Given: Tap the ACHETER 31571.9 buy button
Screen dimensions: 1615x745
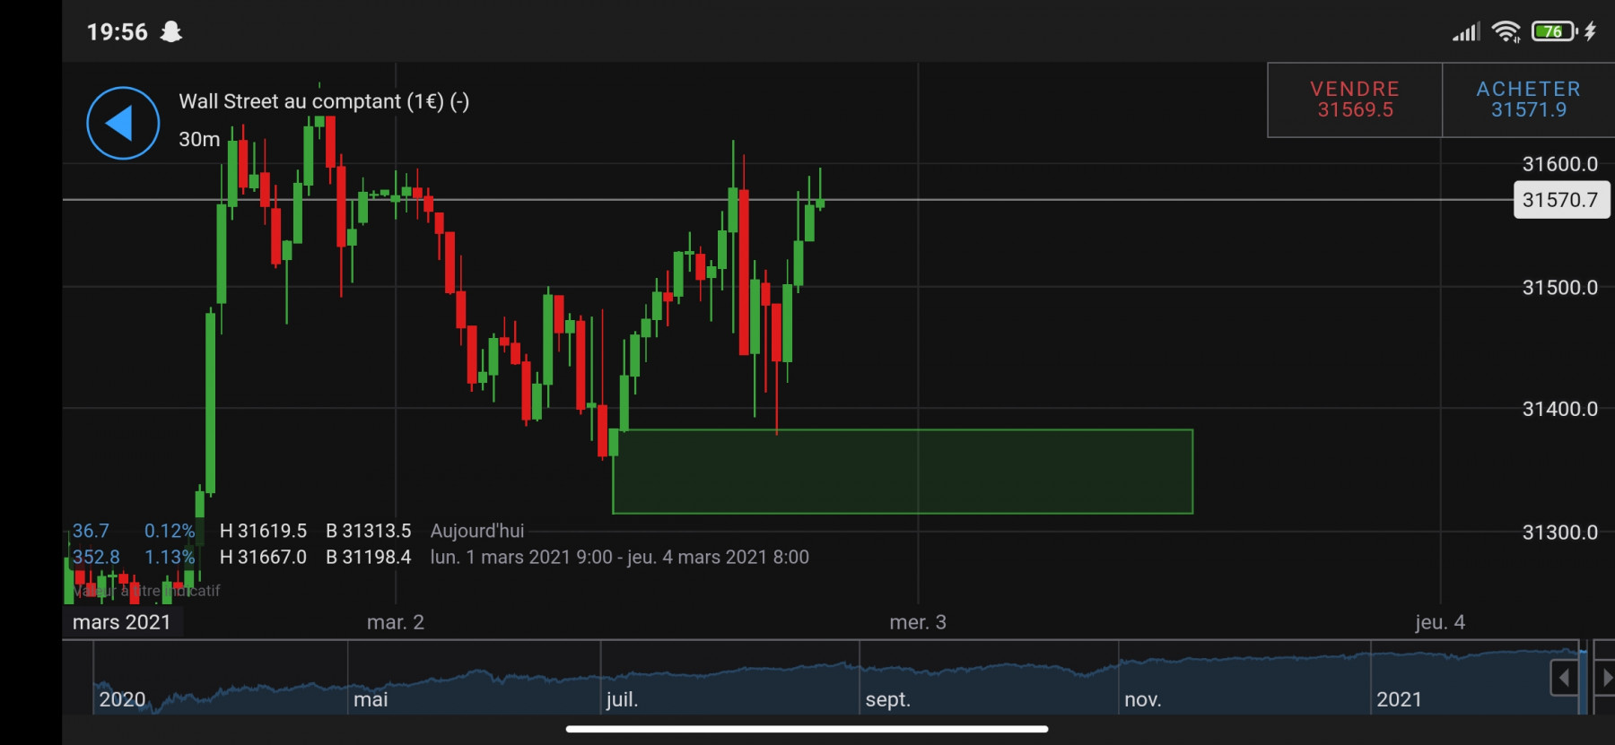Looking at the screenshot, I should pos(1529,100).
